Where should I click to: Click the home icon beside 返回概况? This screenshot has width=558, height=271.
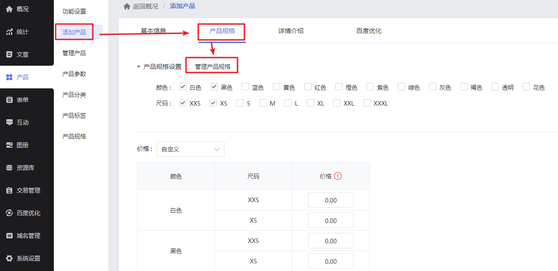[x=127, y=6]
